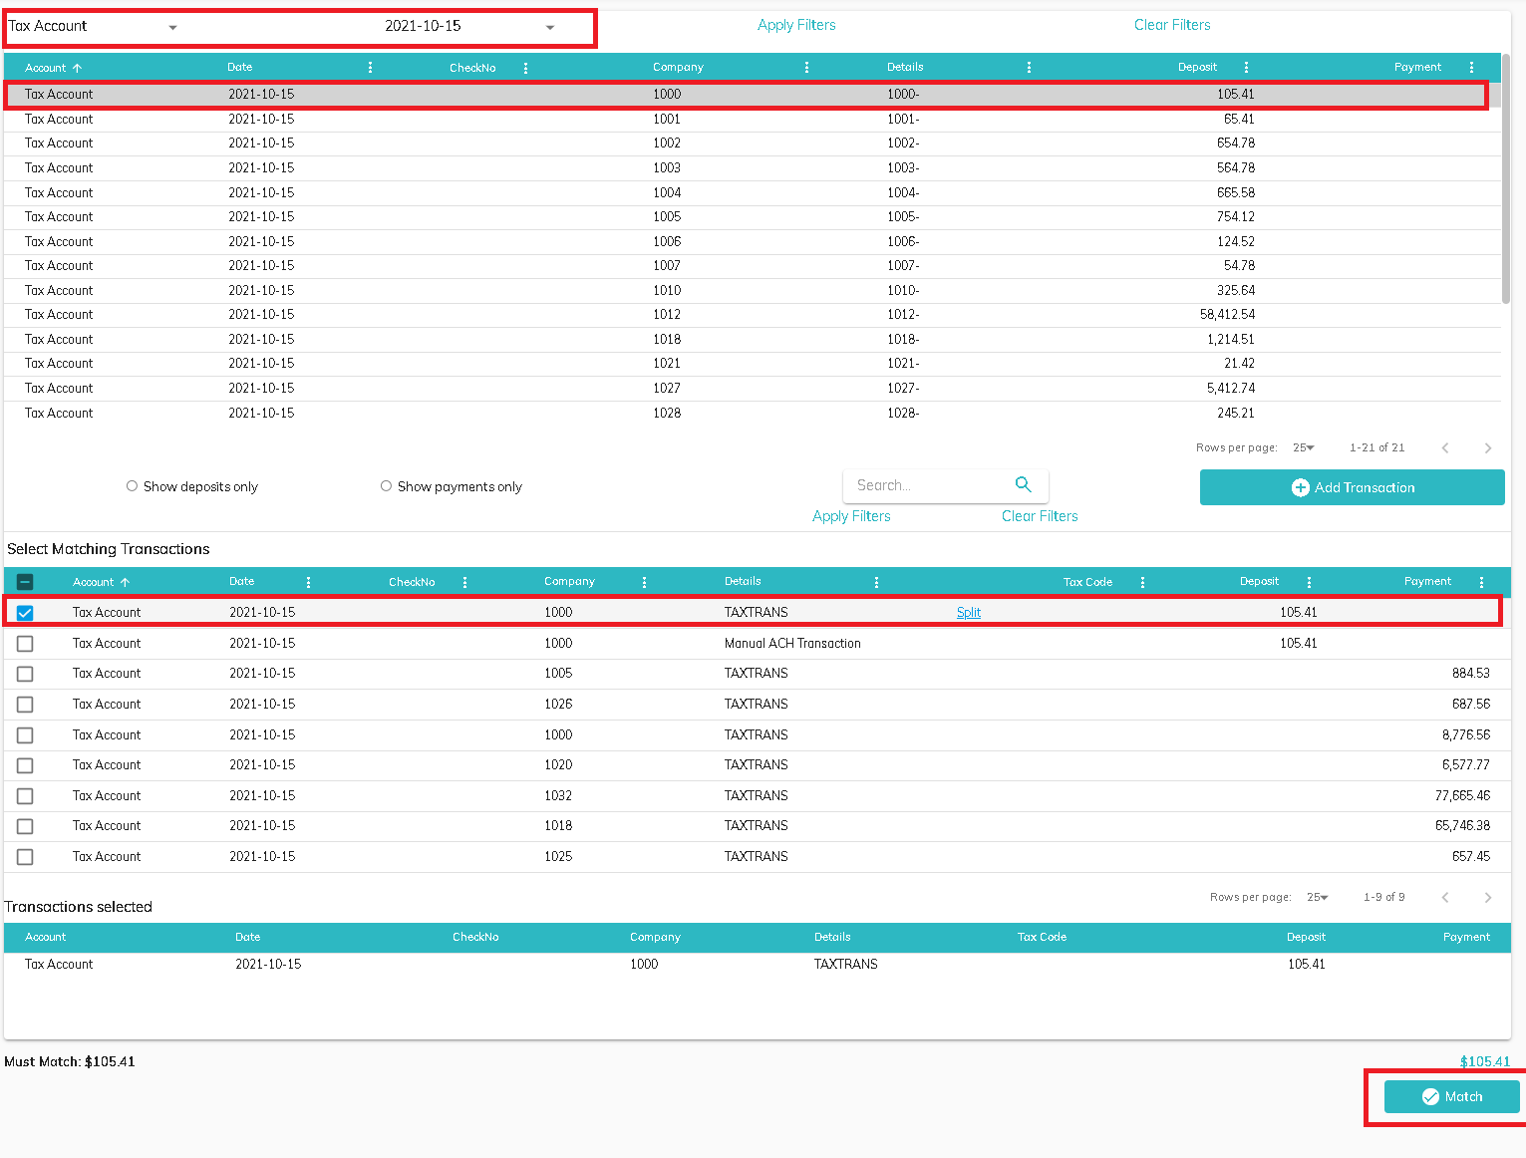The image size is (1526, 1158).
Task: Open Date column menu in top table
Action: tap(370, 68)
